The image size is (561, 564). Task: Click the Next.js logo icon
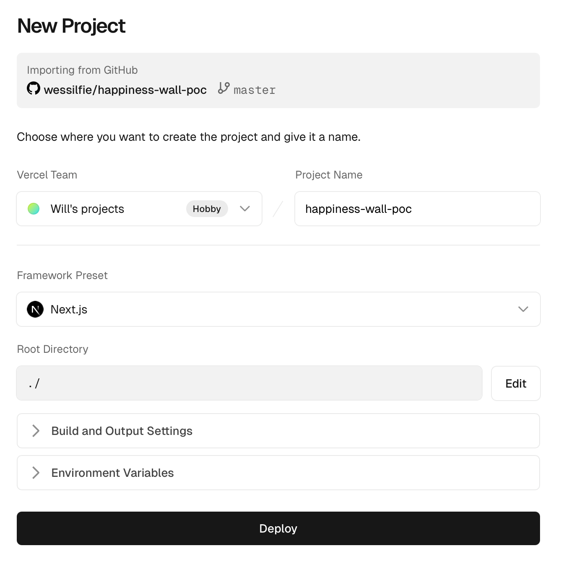35,309
